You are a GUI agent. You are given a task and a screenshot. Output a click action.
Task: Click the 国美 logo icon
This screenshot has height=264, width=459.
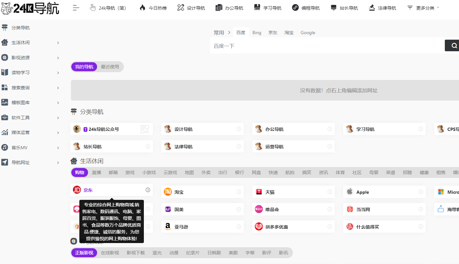[168, 209]
